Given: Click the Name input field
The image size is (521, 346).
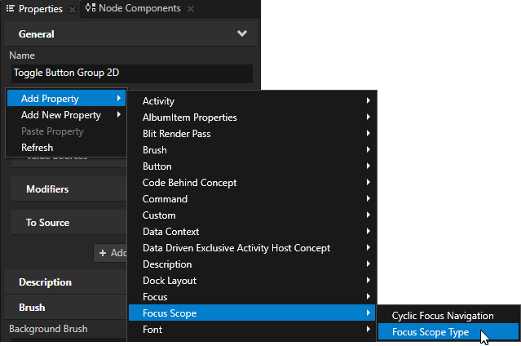Looking at the screenshot, I should click(132, 73).
